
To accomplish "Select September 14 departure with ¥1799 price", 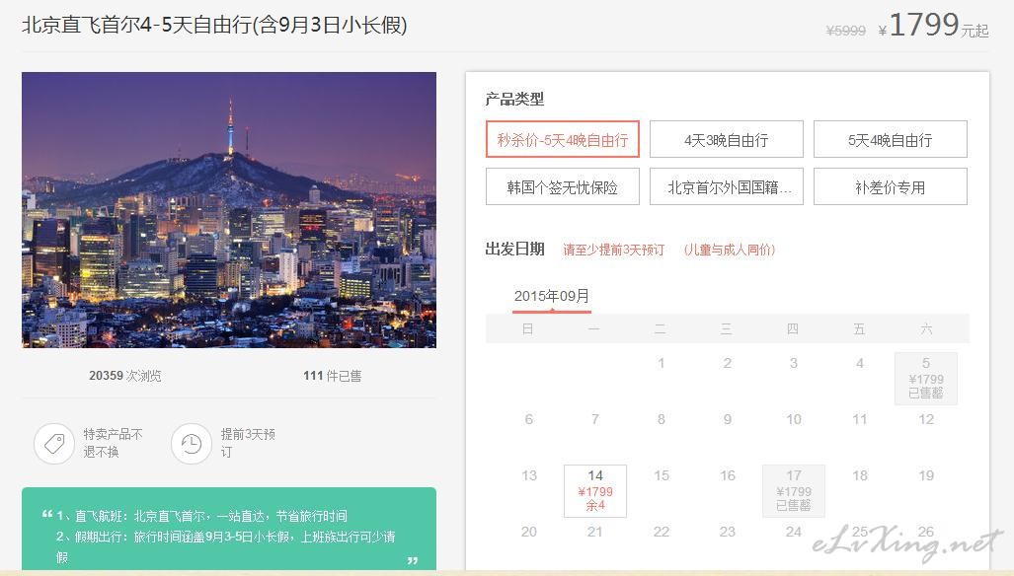I will pos(595,491).
